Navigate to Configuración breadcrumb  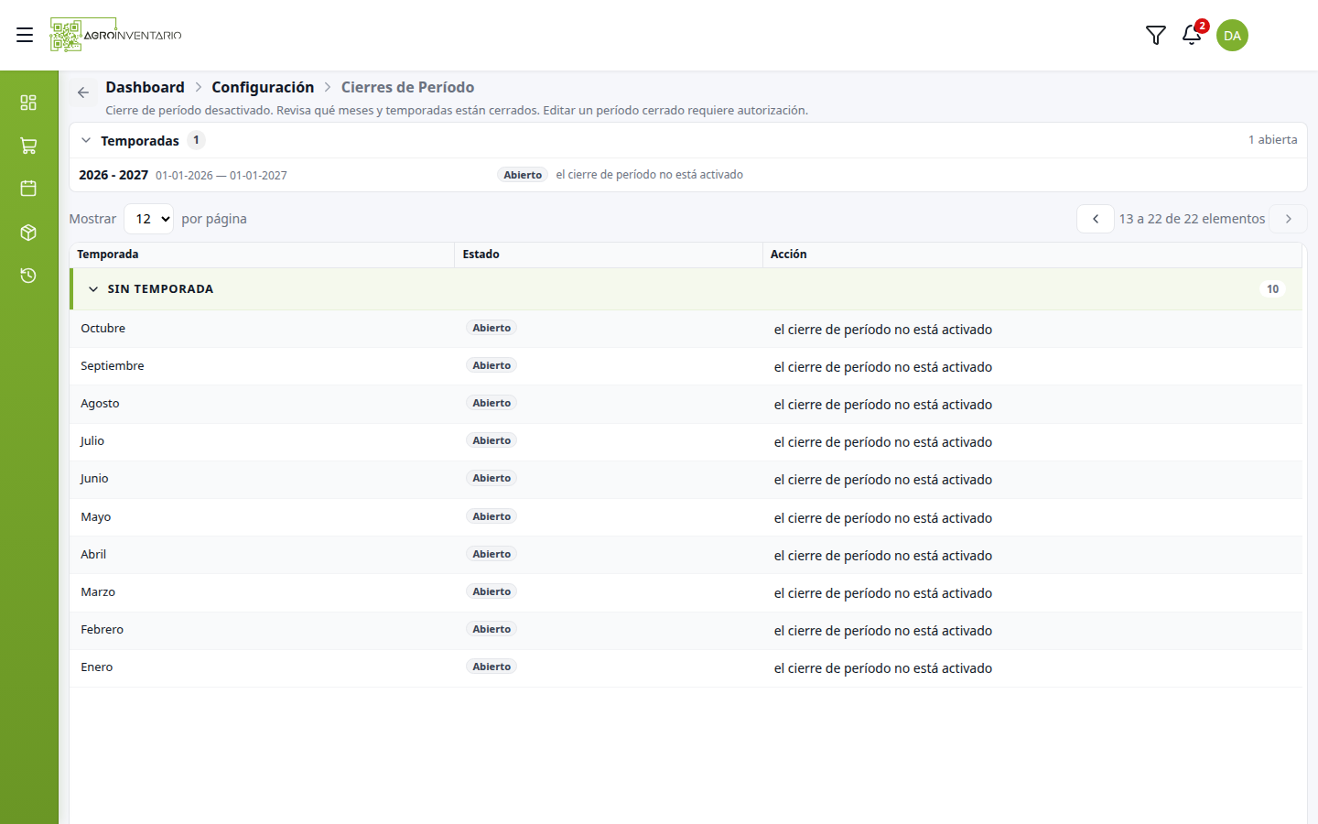point(263,87)
